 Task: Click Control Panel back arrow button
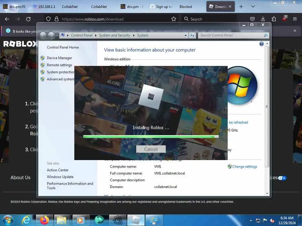pyautogui.click(x=43, y=35)
